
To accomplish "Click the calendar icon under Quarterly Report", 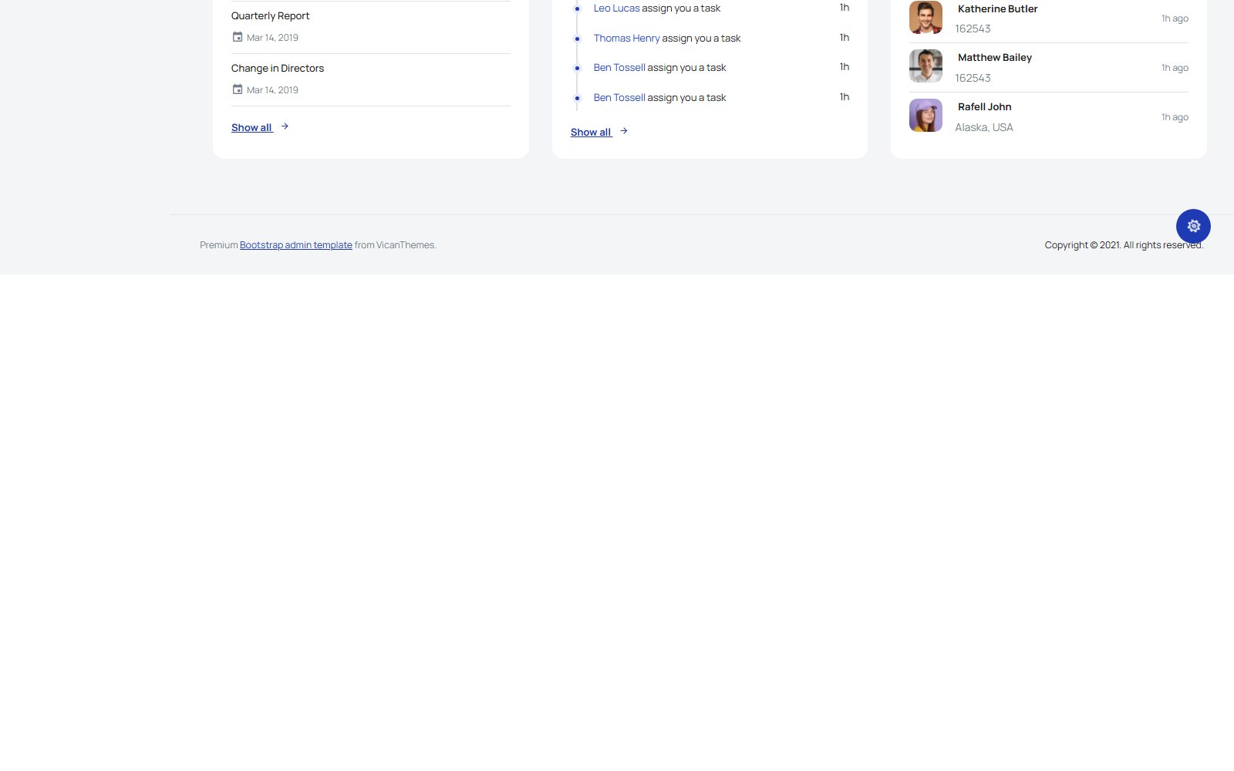I will coord(238,37).
